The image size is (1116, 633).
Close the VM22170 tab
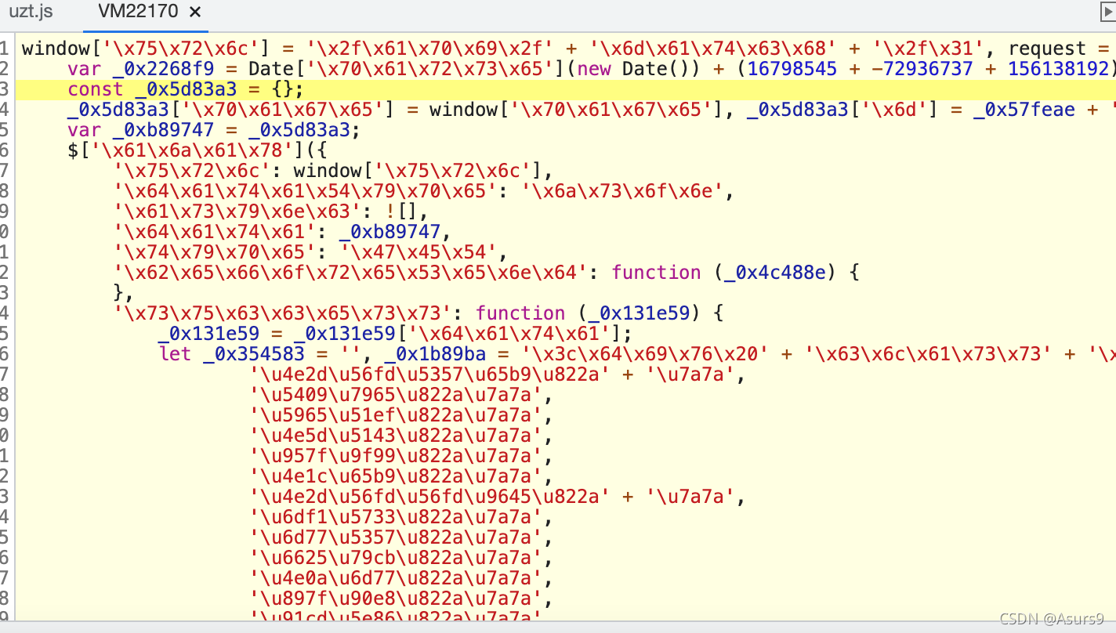point(195,12)
